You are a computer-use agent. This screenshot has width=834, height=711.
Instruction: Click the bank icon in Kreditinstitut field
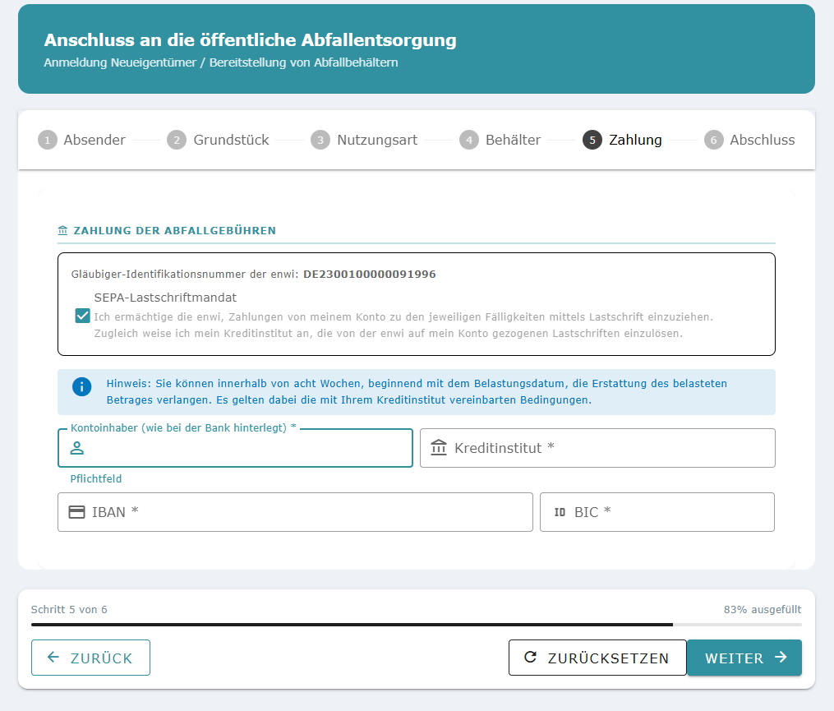[x=438, y=448]
